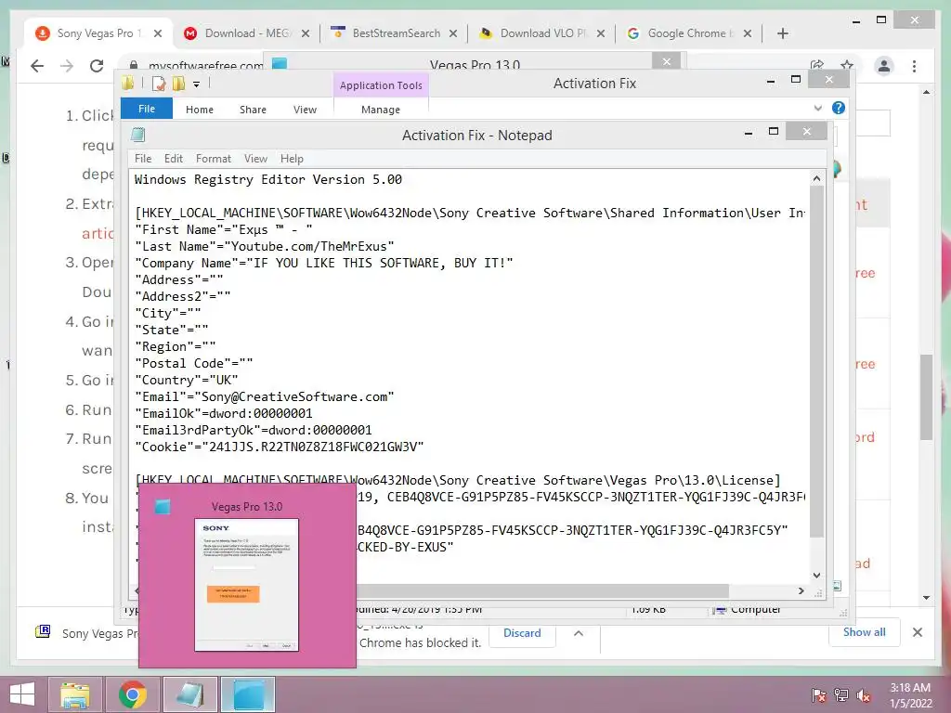This screenshot has width=951, height=713.
Task: Open Notepad's Format menu
Action: (214, 158)
